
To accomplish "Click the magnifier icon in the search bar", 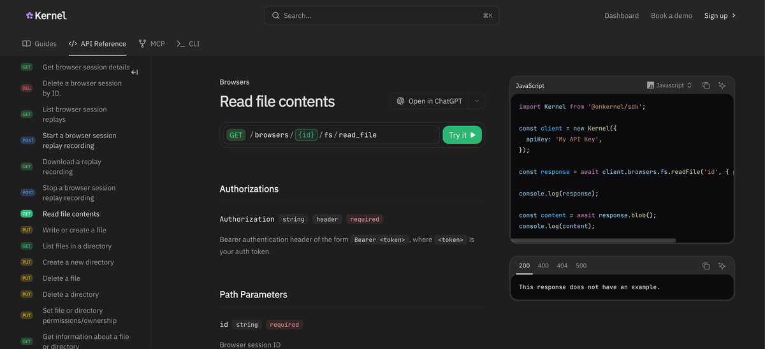I will click(x=275, y=15).
